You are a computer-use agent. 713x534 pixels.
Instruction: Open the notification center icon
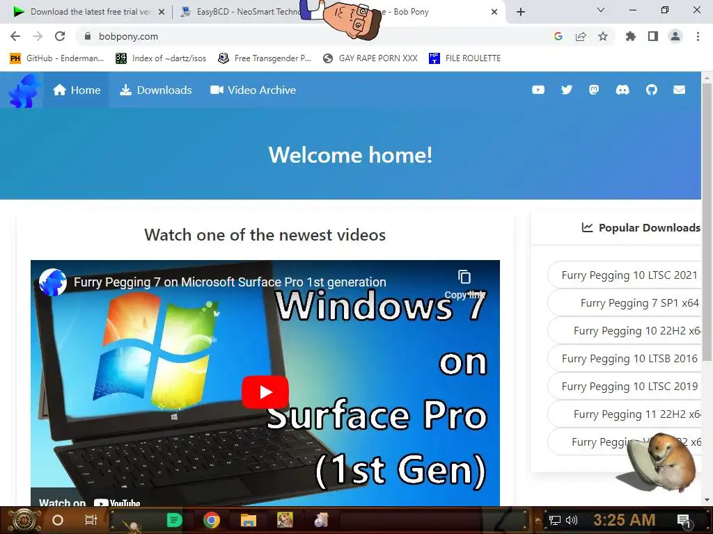coord(684,521)
